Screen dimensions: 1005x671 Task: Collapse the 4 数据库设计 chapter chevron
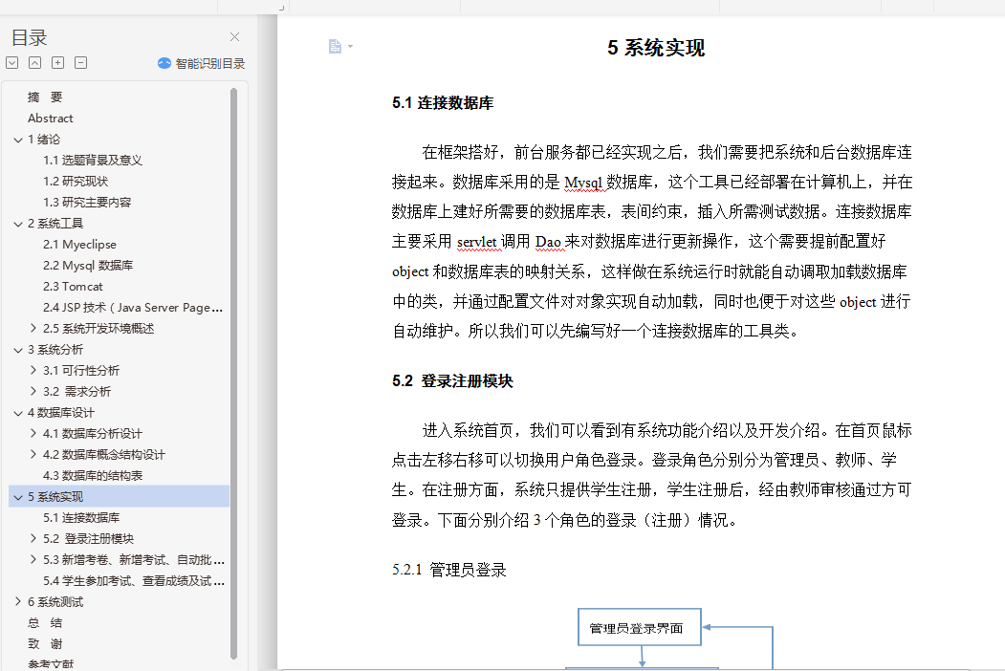tap(18, 413)
